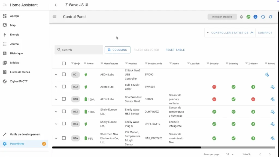The height and width of the screenshot is (157, 279).
Task: Open the Product column filter icon
Action: pyautogui.click(x=126, y=64)
